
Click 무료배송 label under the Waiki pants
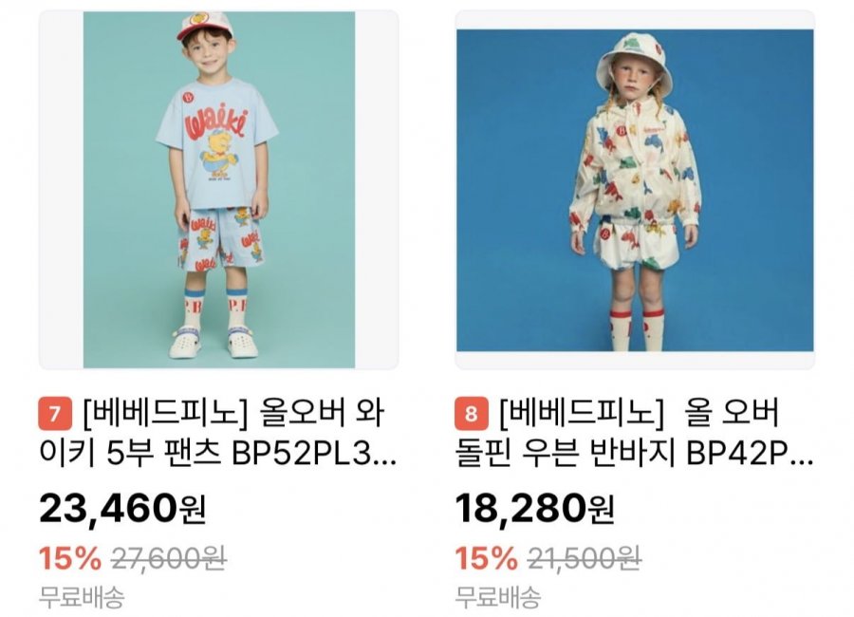coord(82,597)
